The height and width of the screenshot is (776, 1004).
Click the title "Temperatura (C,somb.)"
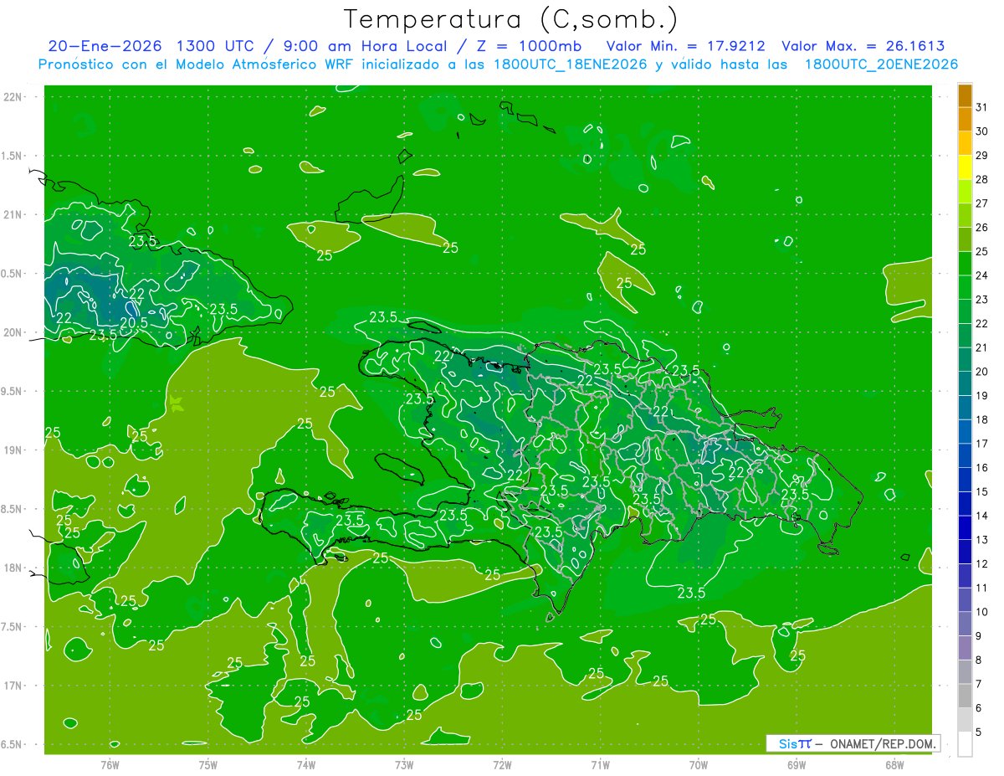(x=511, y=20)
